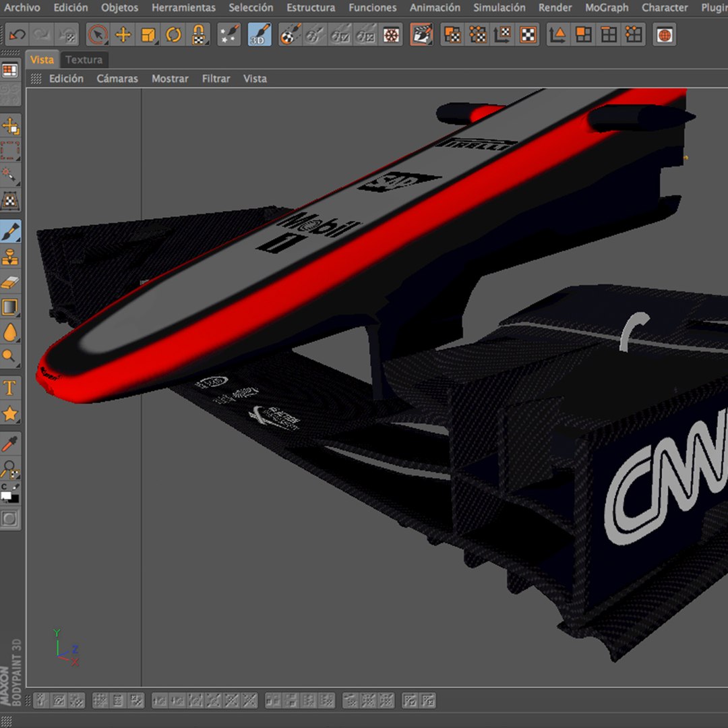
Task: Select the Live Selection cursor tool
Action: click(98, 35)
